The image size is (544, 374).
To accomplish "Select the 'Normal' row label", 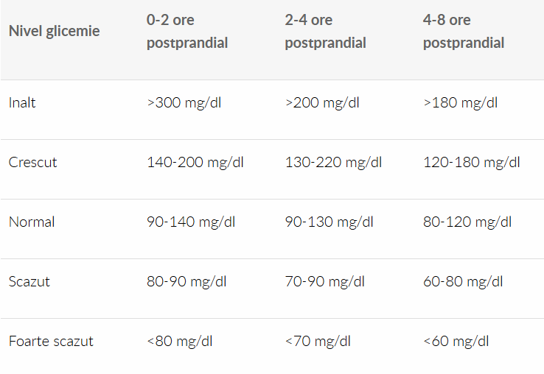I will pos(32,222).
